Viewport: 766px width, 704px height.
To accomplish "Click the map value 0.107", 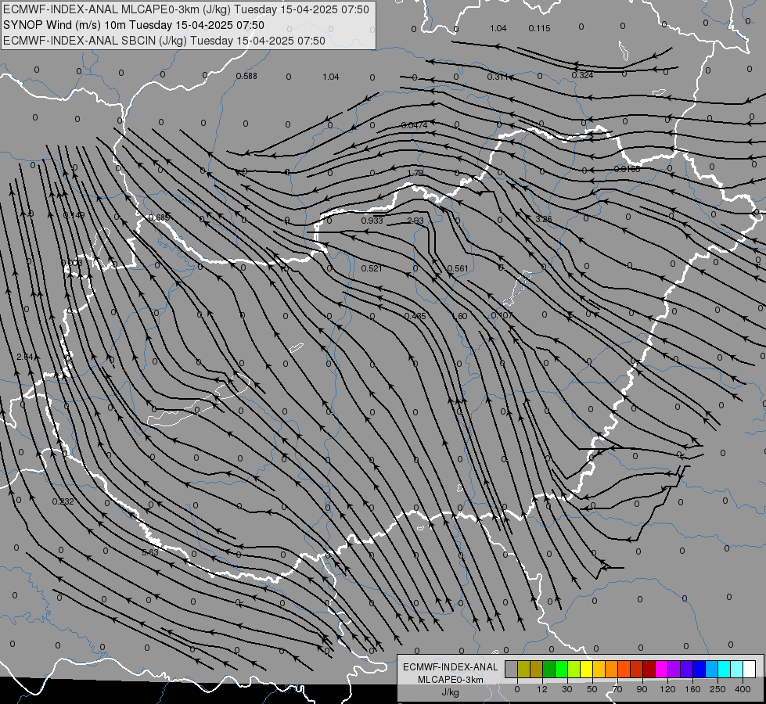I will click(x=502, y=315).
